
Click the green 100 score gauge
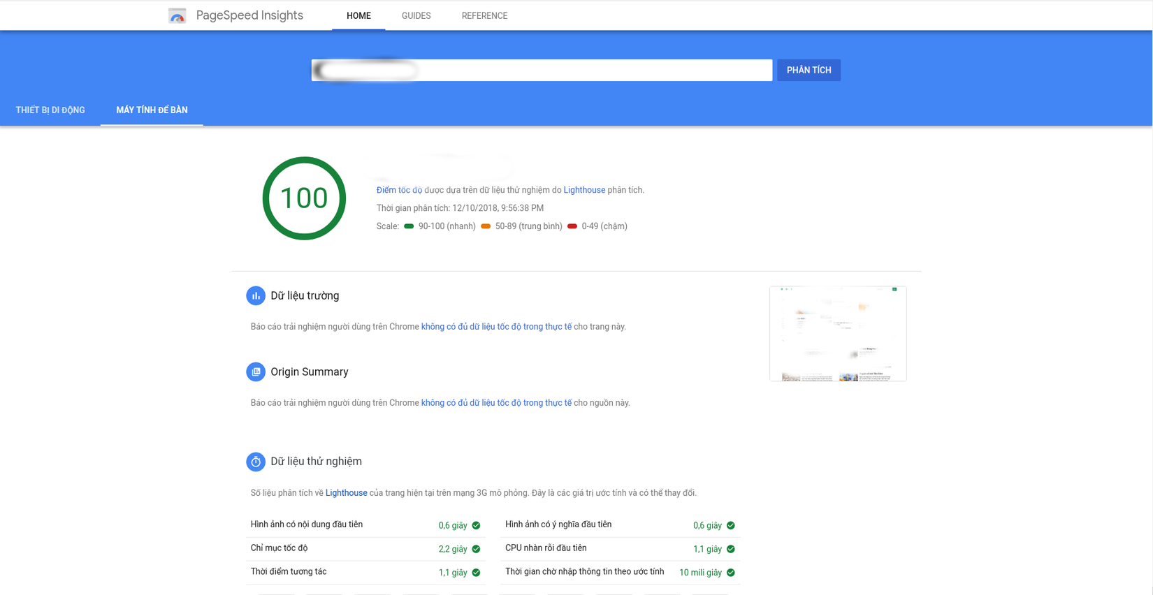[x=304, y=198]
